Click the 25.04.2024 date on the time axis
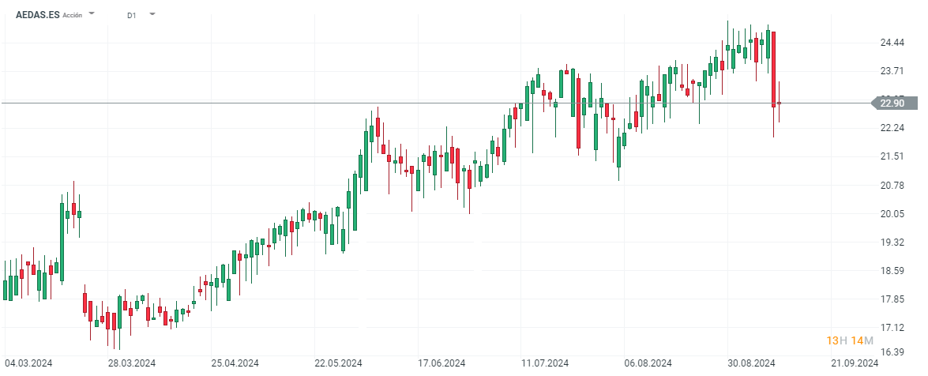 (236, 363)
